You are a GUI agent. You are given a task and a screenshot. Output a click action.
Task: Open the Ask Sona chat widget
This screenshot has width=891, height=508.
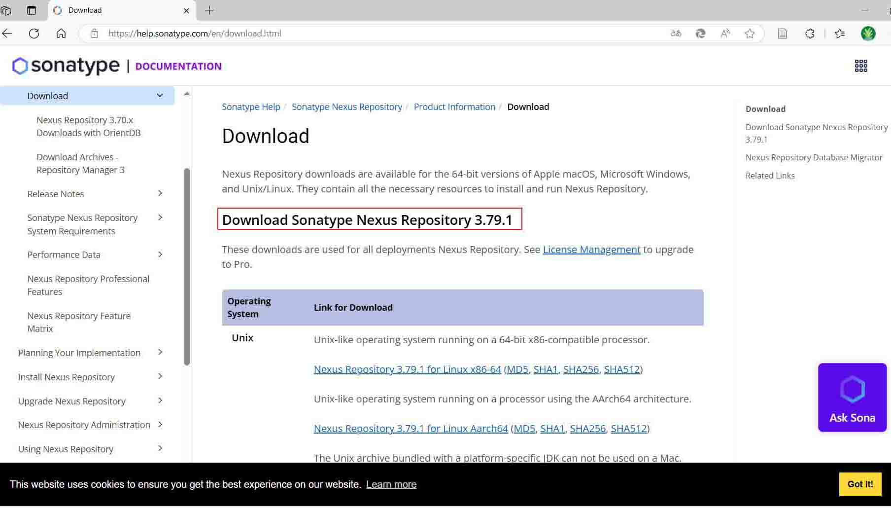852,398
